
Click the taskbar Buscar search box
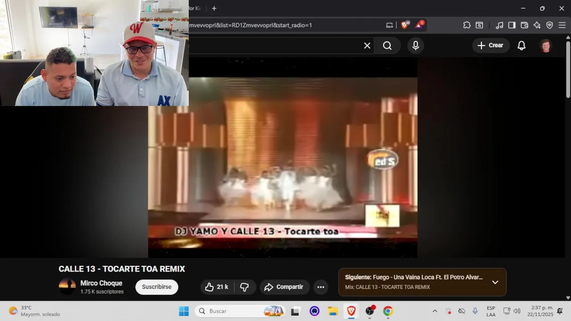tap(240, 311)
